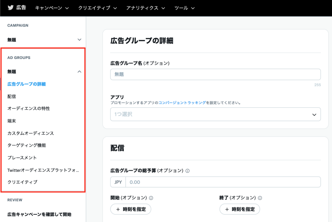Click the 開始 時刻を指定 button
332x222 pixels.
(x=131, y=209)
